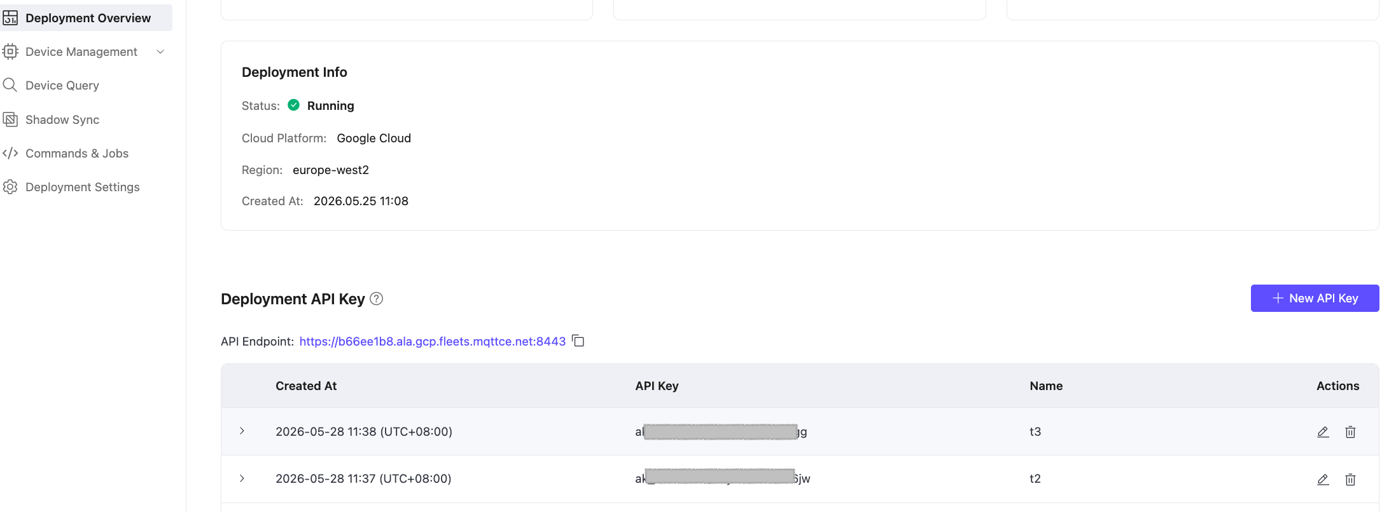This screenshot has width=1382, height=512.
Task: Expand the t3 API key row
Action: pyautogui.click(x=242, y=431)
